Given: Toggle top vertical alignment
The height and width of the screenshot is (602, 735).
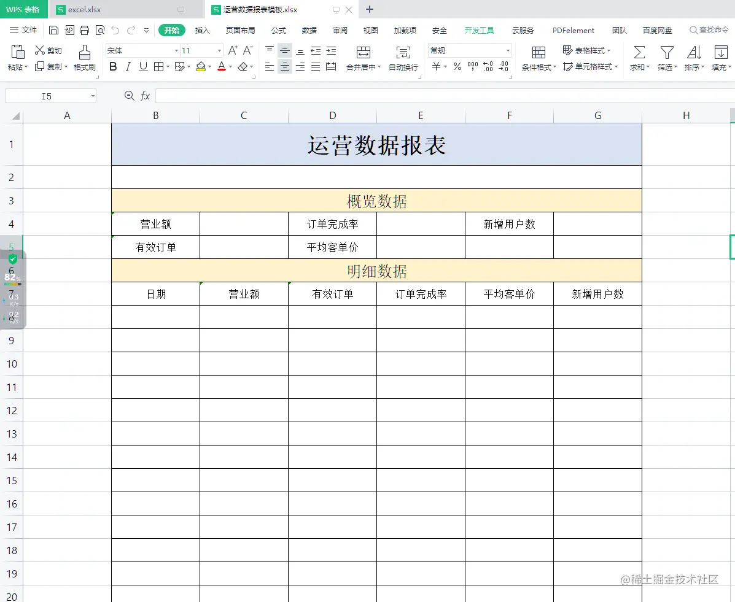Looking at the screenshot, I should click(270, 50).
